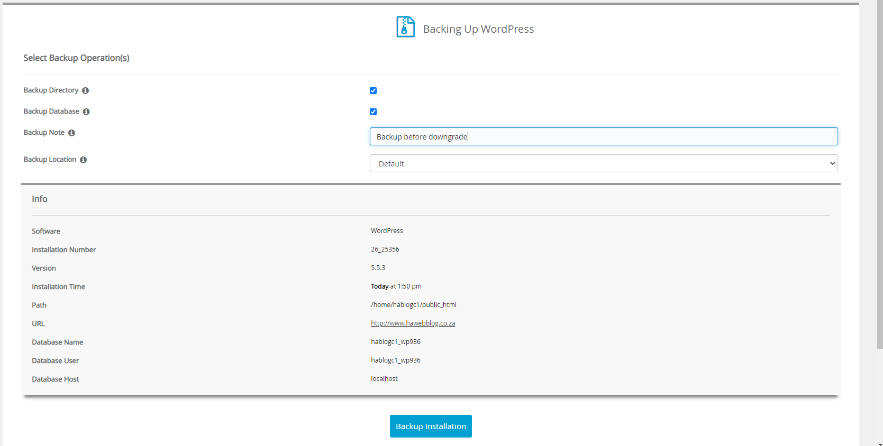
Task: Click the version number 5.5.3
Action: [378, 268]
